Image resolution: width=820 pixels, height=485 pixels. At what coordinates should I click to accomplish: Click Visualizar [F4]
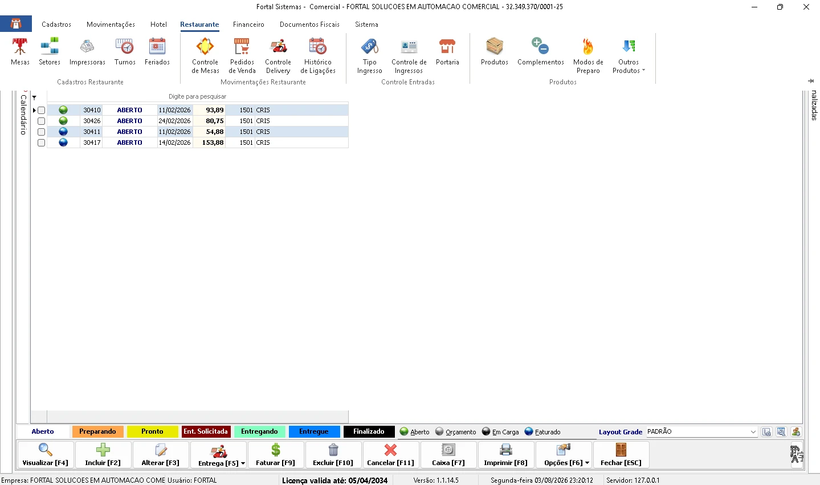coord(46,455)
